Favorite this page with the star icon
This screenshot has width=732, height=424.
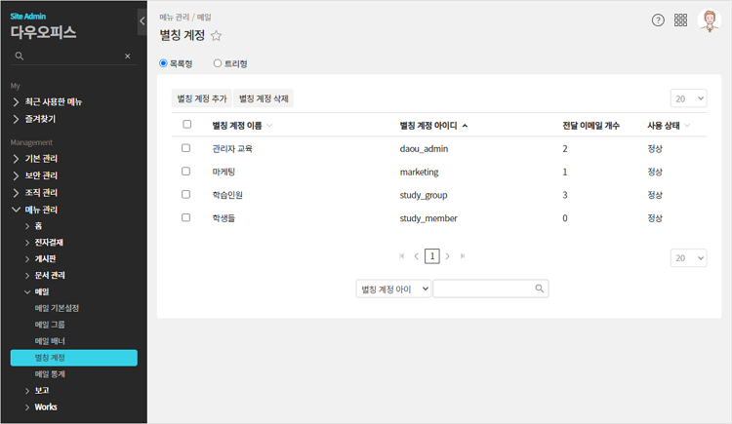(217, 36)
